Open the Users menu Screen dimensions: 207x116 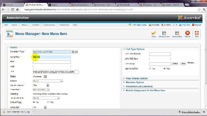pyautogui.click(x=14, y=25)
